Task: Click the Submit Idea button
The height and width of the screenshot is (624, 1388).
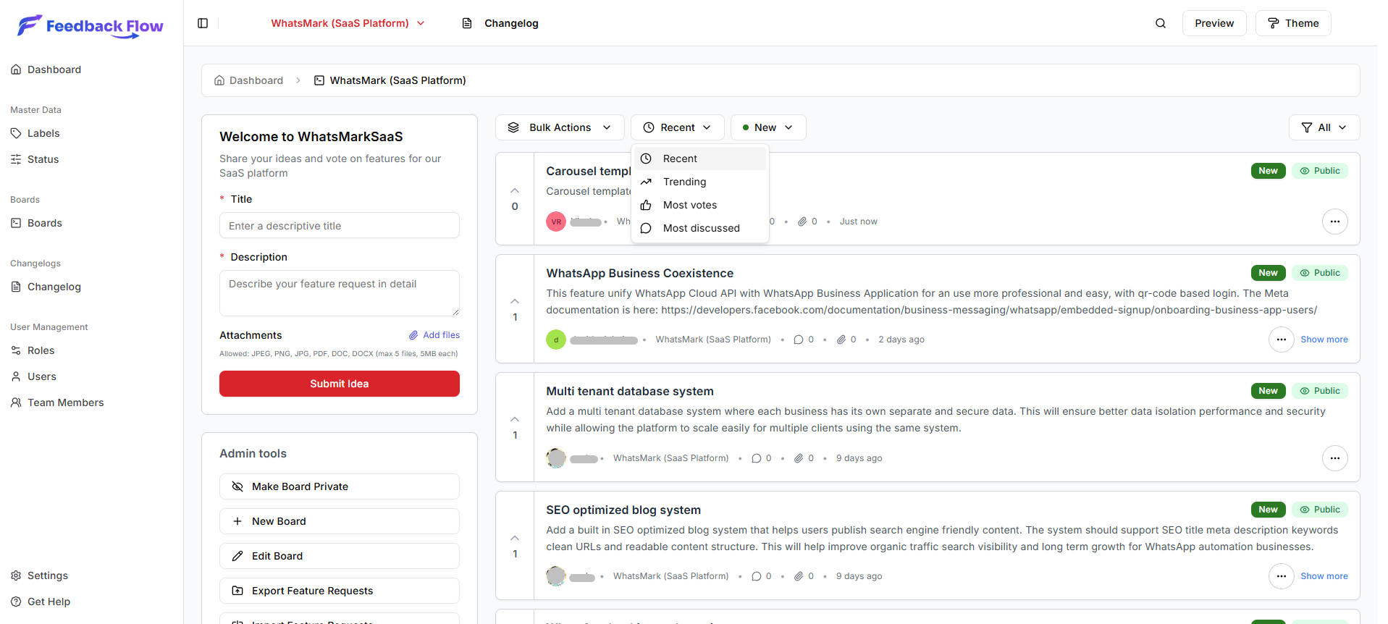Action: (x=340, y=384)
